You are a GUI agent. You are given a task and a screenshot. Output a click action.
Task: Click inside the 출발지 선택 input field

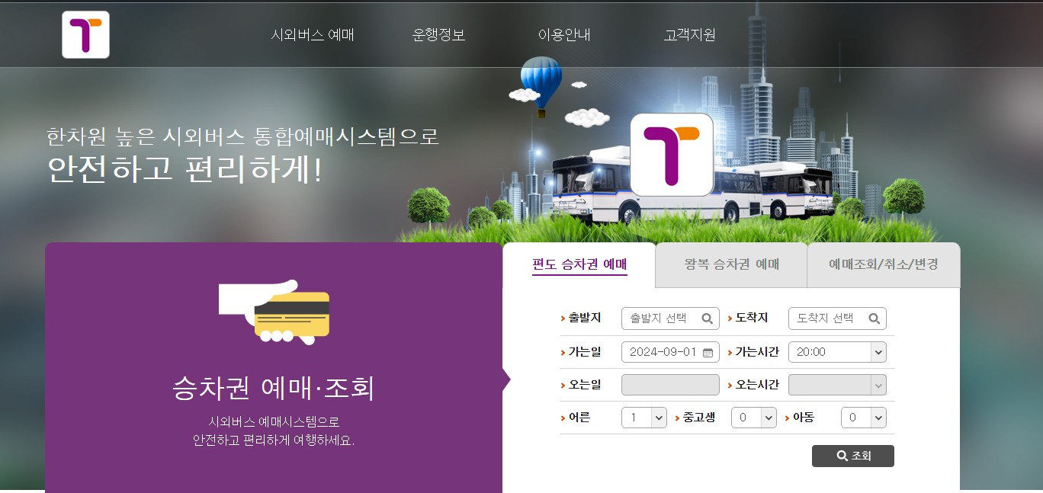coord(663,319)
